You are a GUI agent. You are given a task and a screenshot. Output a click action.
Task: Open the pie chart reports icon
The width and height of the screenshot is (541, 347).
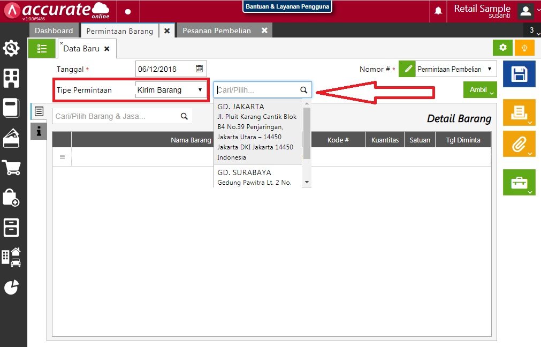(11, 287)
